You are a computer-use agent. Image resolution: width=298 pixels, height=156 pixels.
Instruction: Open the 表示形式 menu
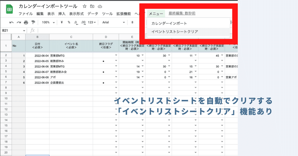click(76, 14)
